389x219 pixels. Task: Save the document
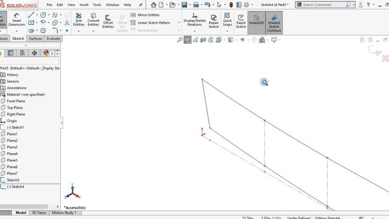pos(184,5)
